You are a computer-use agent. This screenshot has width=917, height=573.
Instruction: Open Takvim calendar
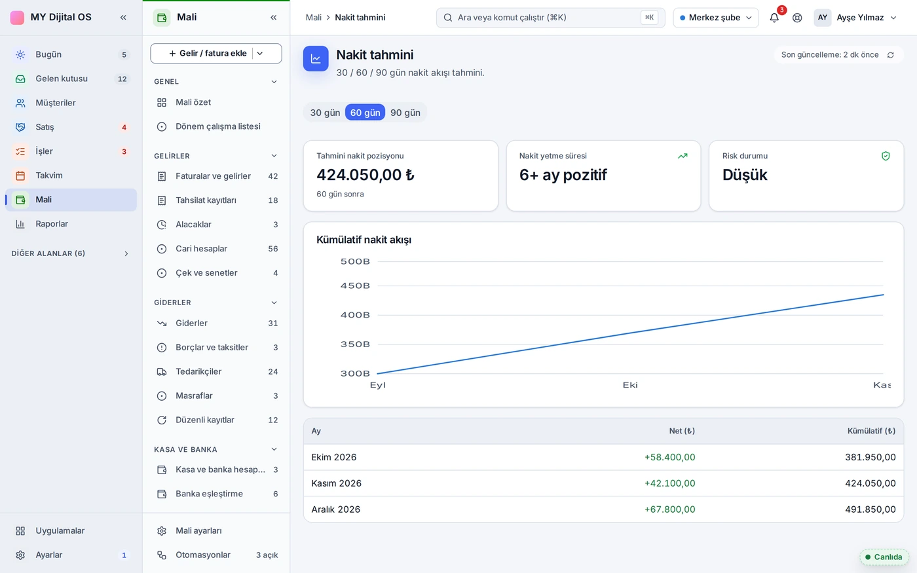[x=71, y=176]
